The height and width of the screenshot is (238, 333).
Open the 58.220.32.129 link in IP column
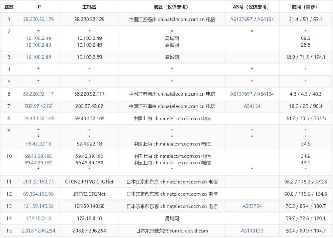38,19
